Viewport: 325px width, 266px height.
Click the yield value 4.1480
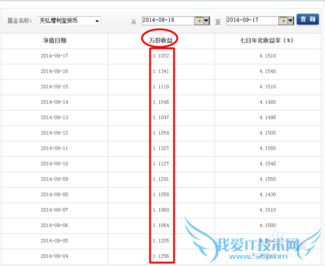coord(268,102)
